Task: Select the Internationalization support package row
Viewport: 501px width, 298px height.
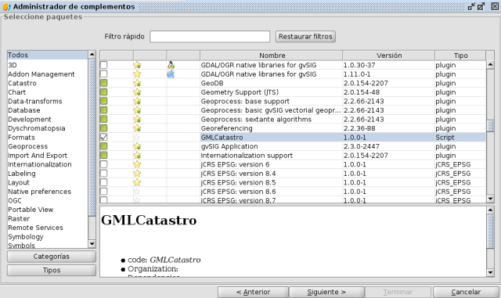Action: pos(293,156)
